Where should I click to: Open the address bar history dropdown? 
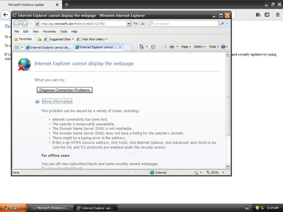click(129, 23)
